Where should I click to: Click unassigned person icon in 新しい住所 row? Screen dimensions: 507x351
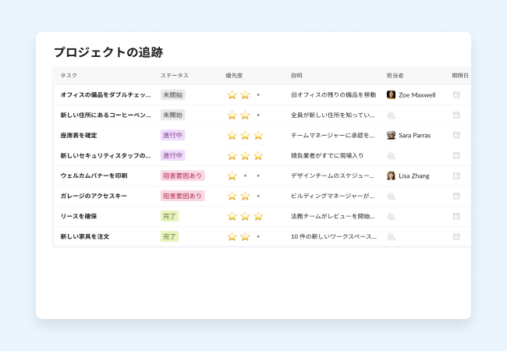tap(391, 115)
